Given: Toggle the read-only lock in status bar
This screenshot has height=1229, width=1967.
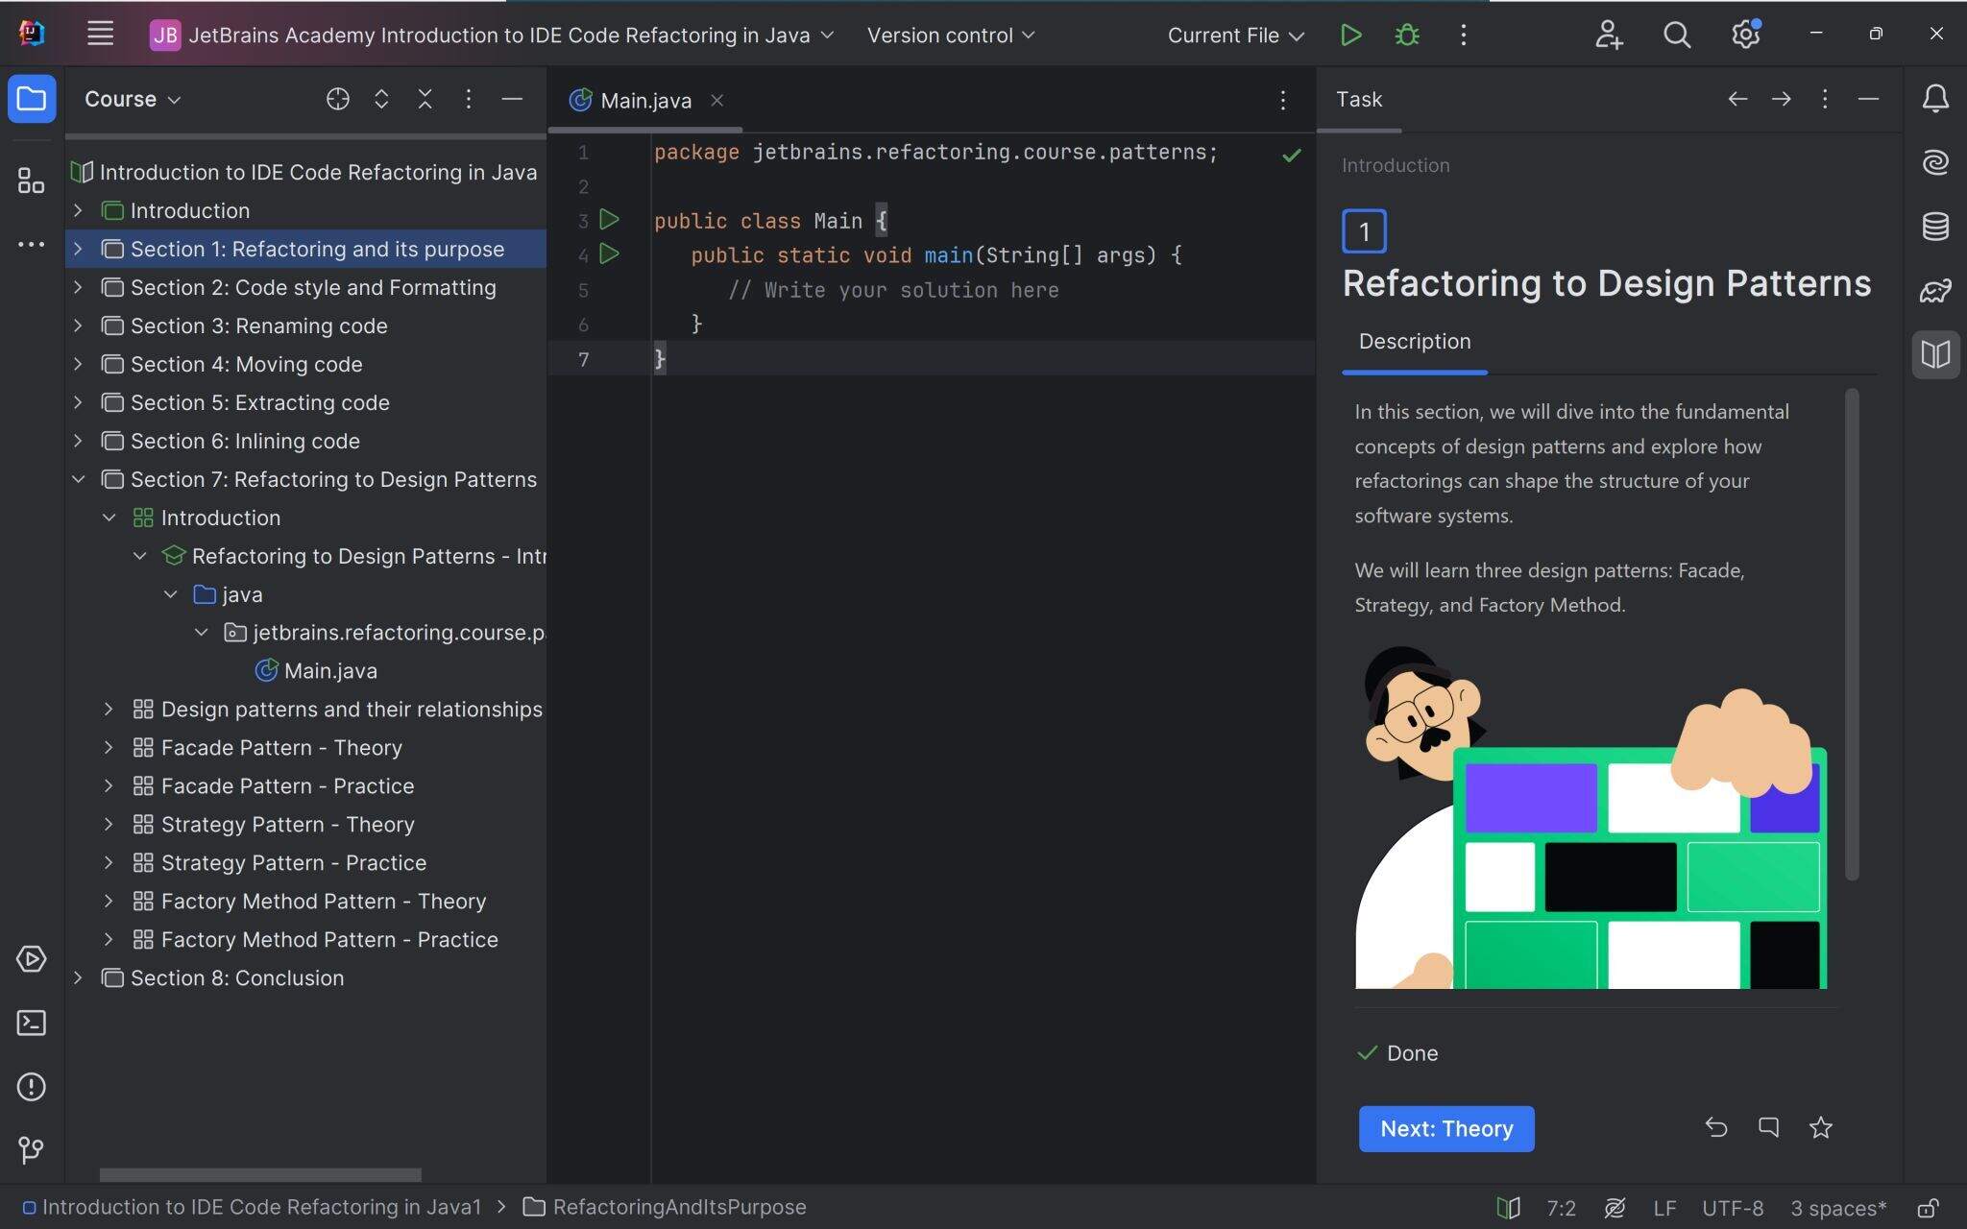Looking at the screenshot, I should click(x=1928, y=1207).
